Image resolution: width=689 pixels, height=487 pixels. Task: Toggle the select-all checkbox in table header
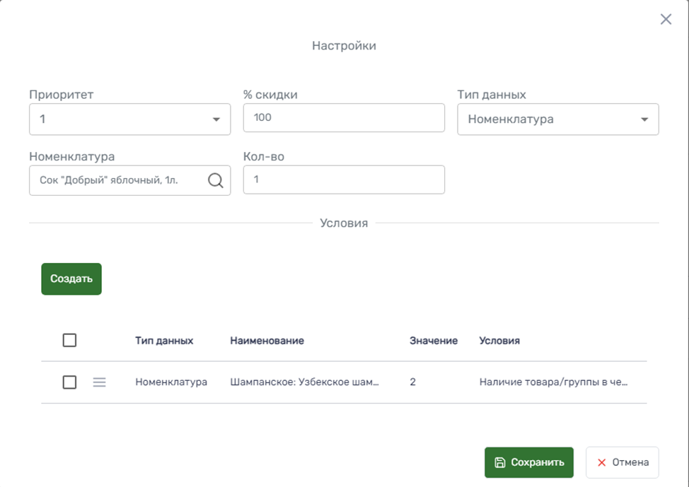[69, 341]
